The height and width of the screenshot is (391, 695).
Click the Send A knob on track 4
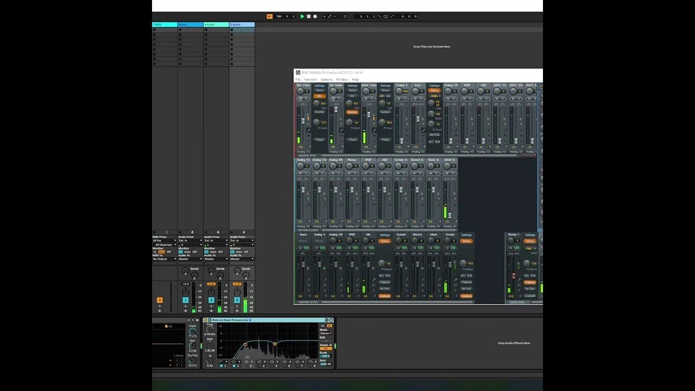[211, 270]
